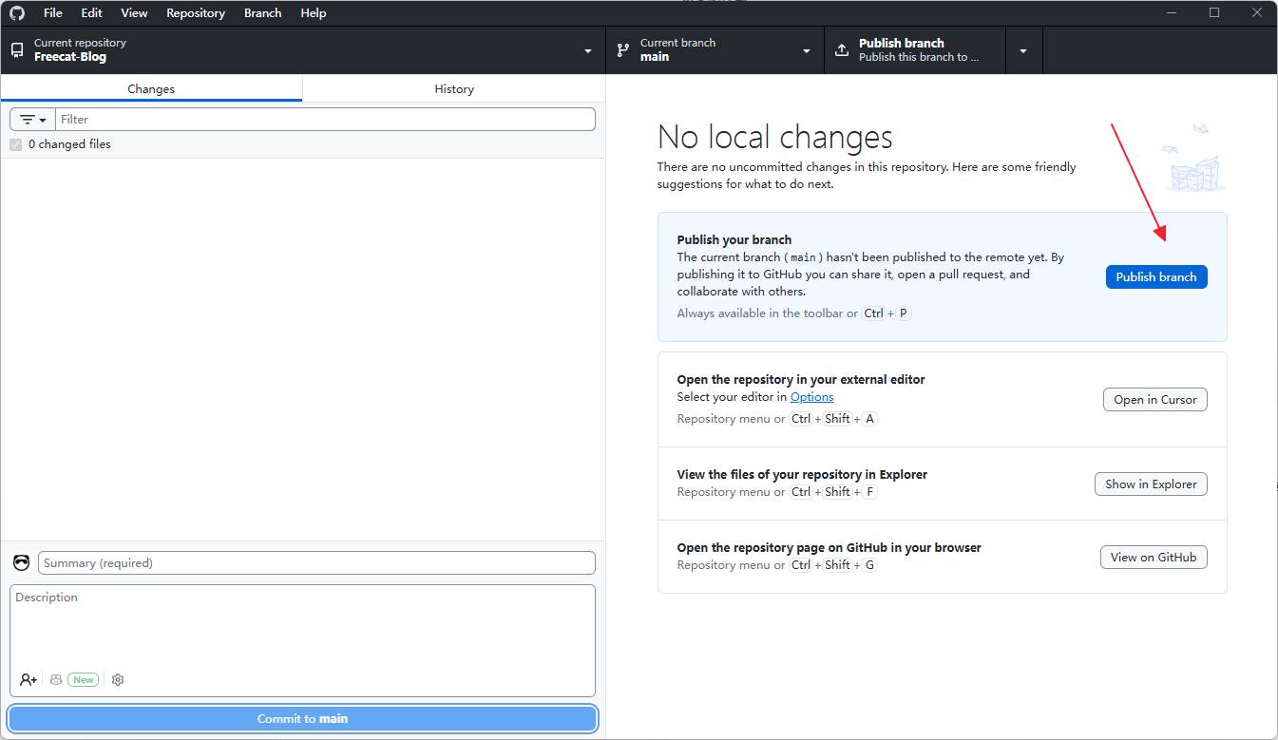Click the GitHub logo in the title bar
This screenshot has width=1278, height=740.
(17, 13)
